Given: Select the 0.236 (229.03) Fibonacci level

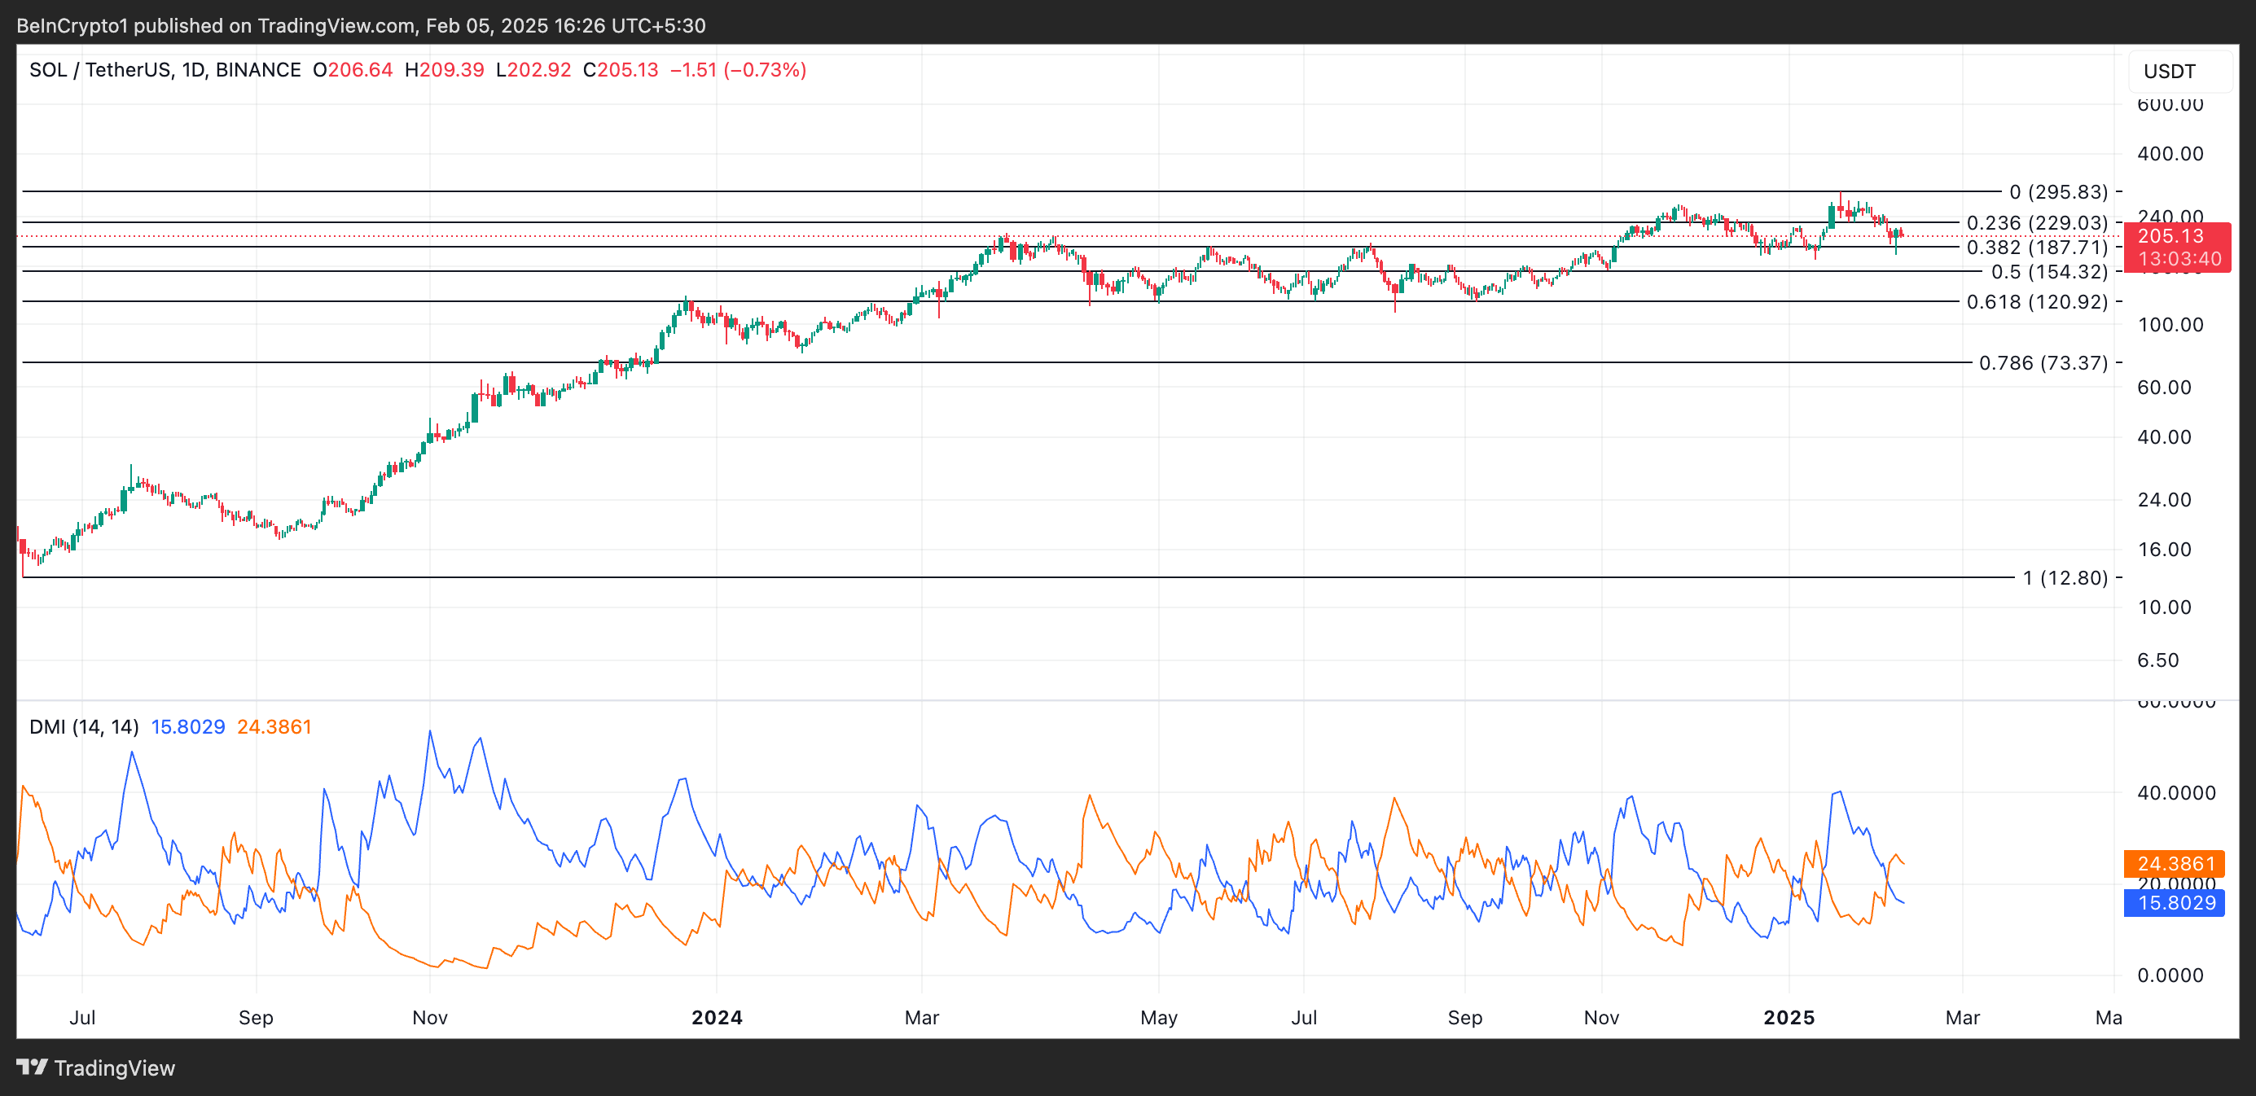Looking at the screenshot, I should [2036, 223].
